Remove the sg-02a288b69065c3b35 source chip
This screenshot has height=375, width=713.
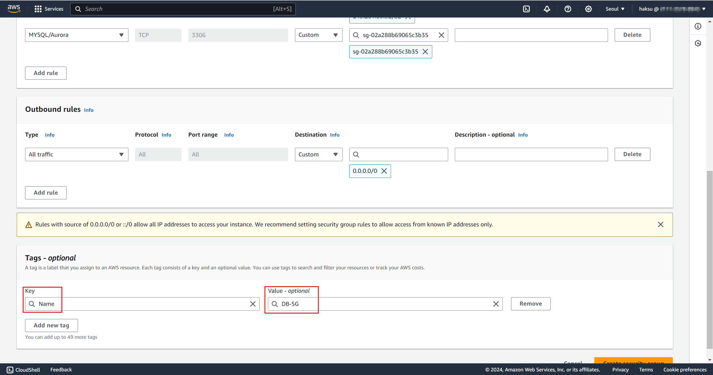click(x=425, y=52)
